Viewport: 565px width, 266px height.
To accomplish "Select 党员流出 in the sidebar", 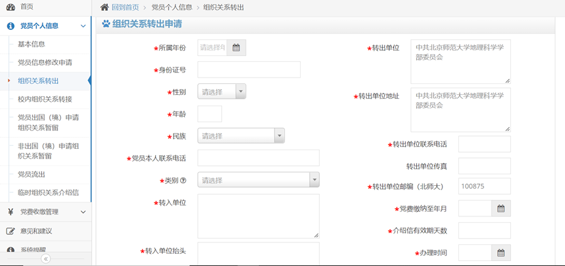I will [31, 174].
